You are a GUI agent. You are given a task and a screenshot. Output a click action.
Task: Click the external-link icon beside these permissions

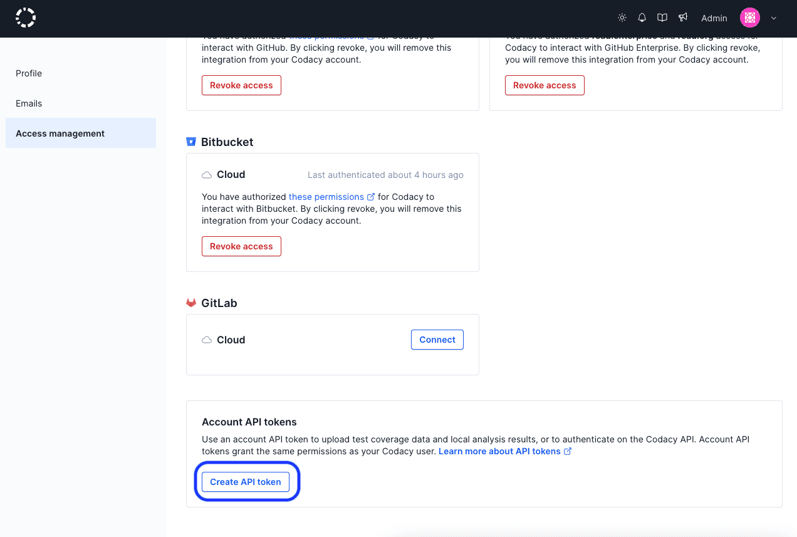coord(372,196)
